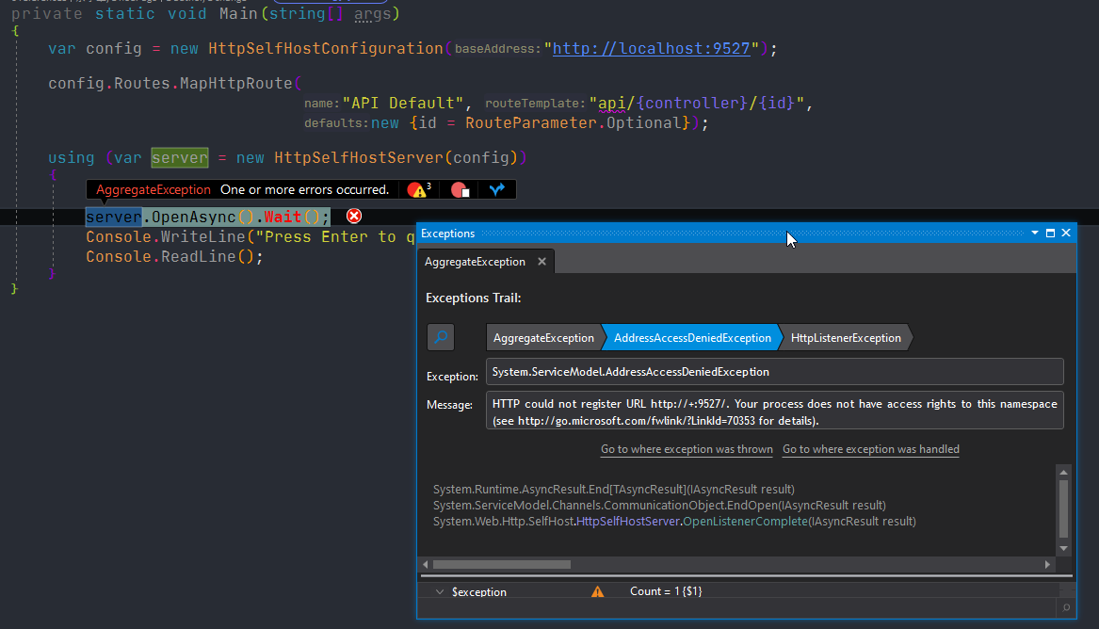Click the warning triangle showing 3 errors
Viewport: 1099px width, 629px height.
[x=417, y=190]
